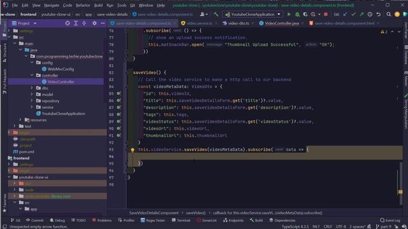Hide Project panel with minus icon
This screenshot has height=229, width=408.
click(x=103, y=24)
